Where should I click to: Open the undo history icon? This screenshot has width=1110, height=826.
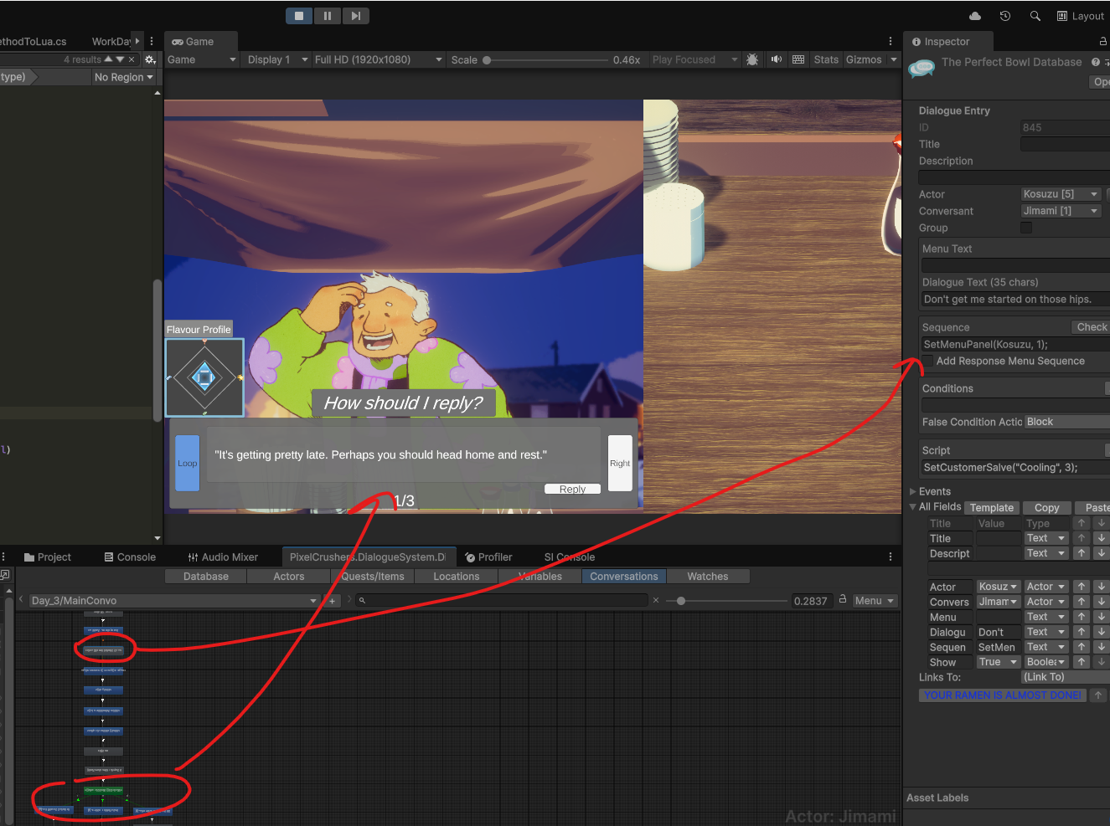(x=1005, y=16)
